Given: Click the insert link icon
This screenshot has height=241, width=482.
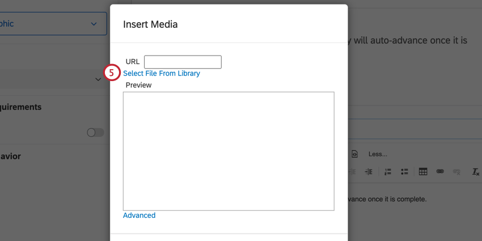Looking at the screenshot, I should [x=439, y=172].
